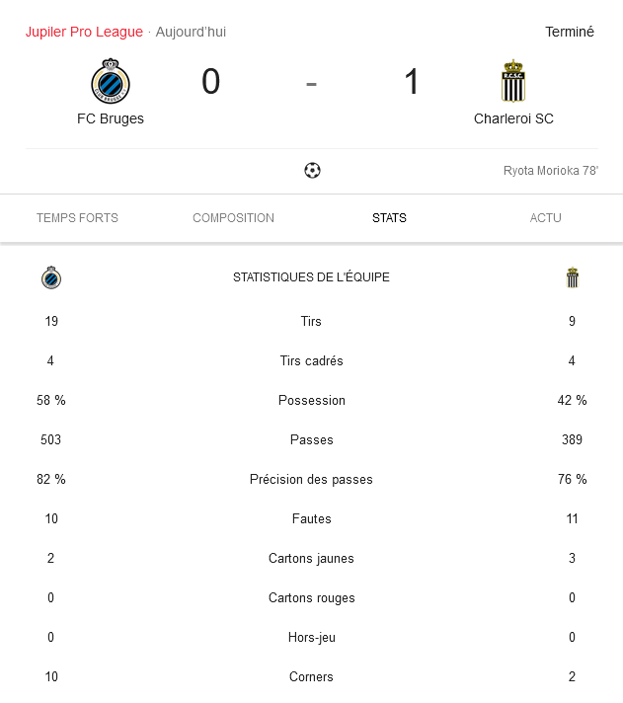
Task: Switch to the Temps Forts tab
Action: pyautogui.click(x=78, y=218)
